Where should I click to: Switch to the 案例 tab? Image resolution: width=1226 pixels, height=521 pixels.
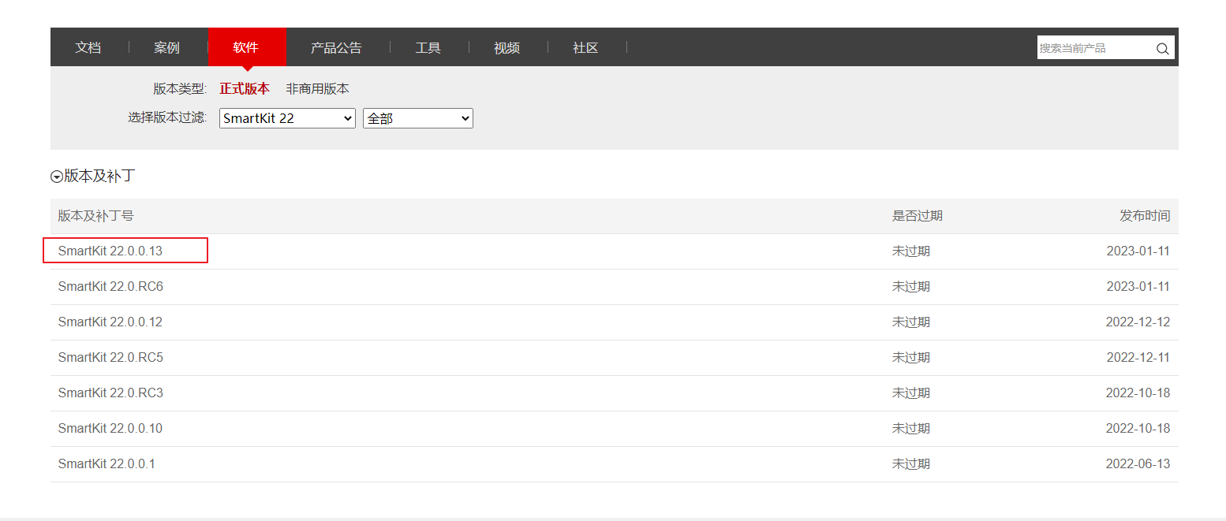(x=167, y=47)
